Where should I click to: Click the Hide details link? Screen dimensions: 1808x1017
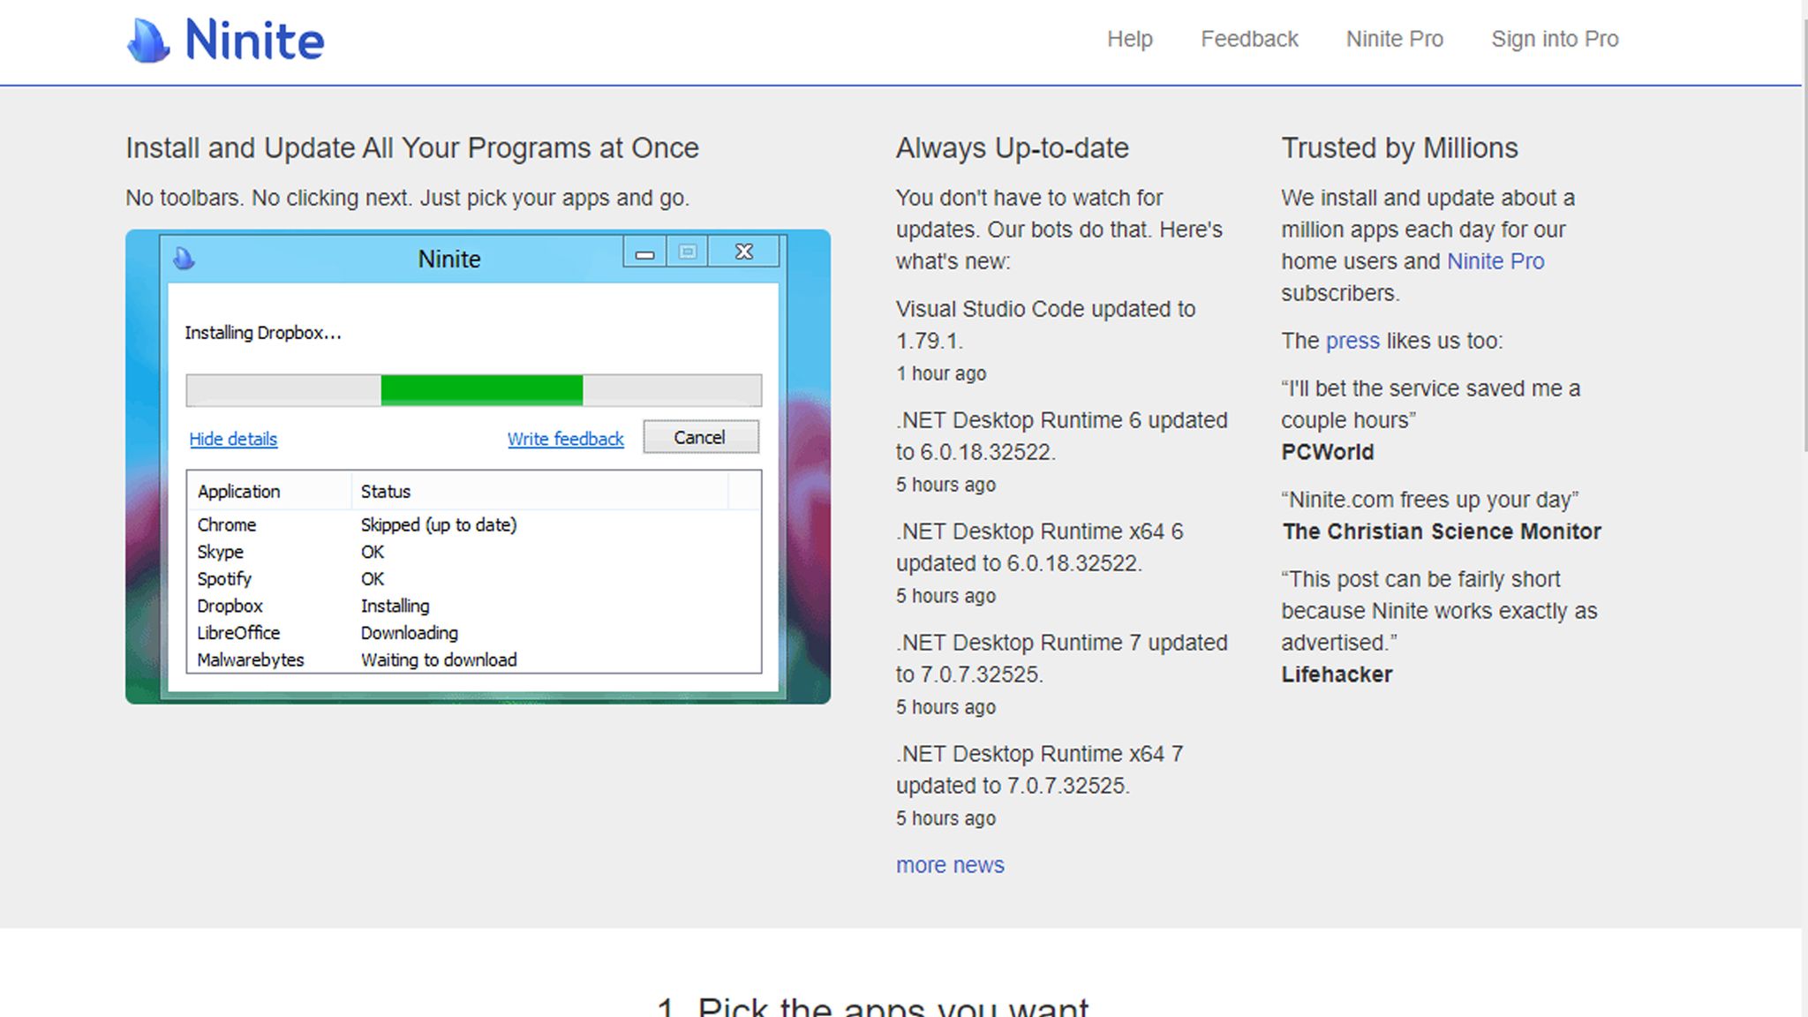[x=233, y=439]
